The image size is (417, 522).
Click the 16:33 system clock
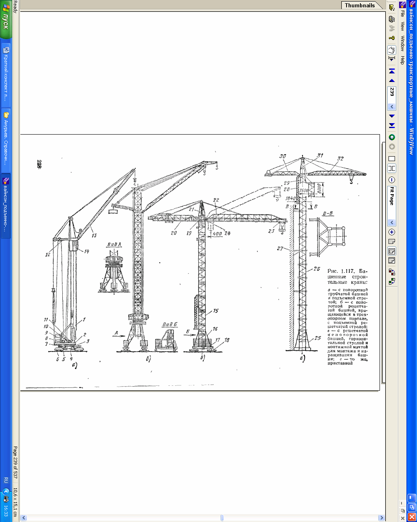[6, 511]
